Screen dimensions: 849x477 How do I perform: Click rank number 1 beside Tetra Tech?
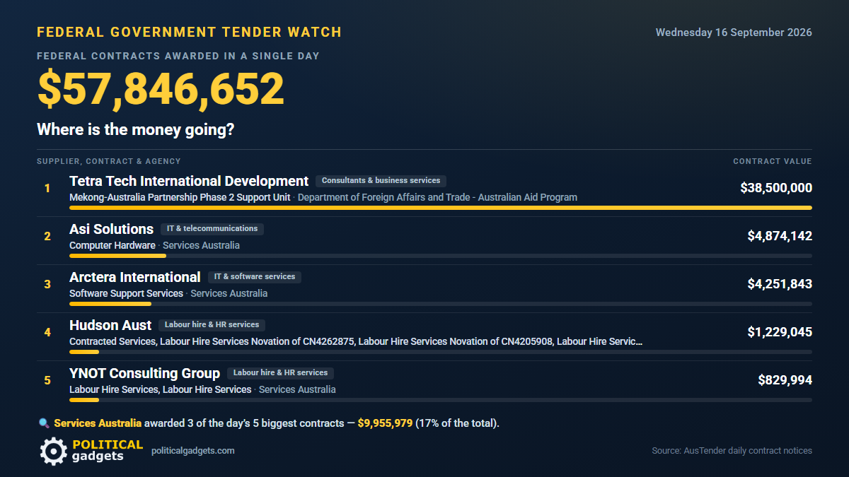47,188
